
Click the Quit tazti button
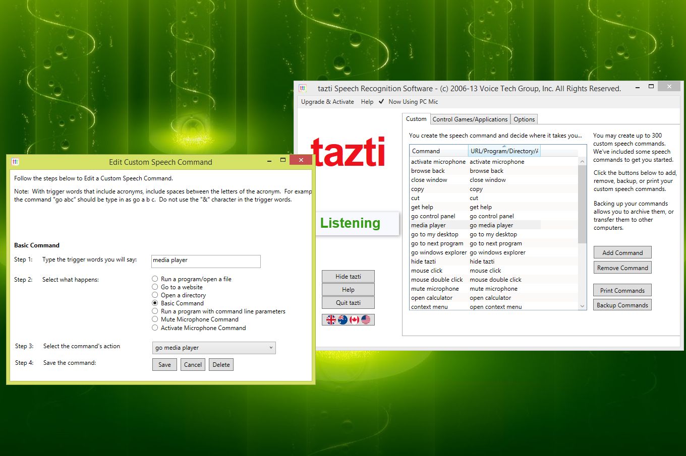[348, 302]
